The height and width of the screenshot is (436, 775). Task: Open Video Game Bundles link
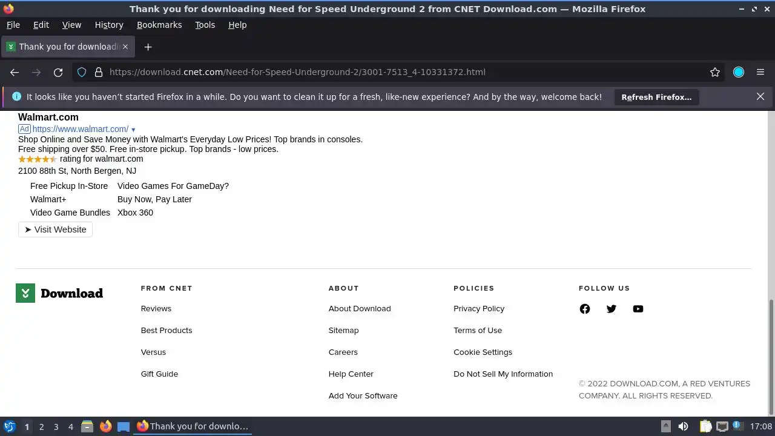(70, 213)
